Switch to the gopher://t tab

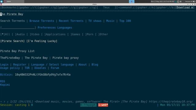pyautogui.click(x=28, y=7)
